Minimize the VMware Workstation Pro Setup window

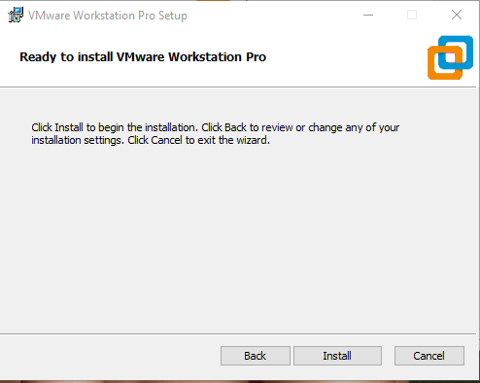pyautogui.click(x=368, y=15)
